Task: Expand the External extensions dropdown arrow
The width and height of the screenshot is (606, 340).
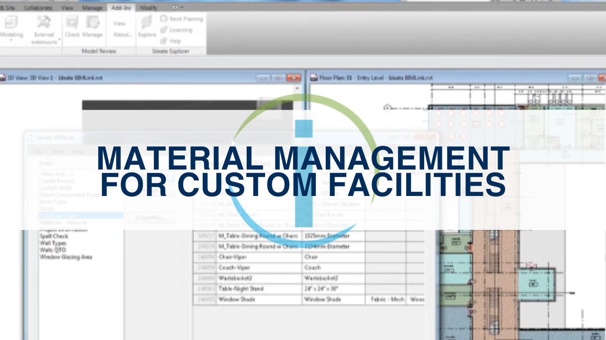Action: (60, 39)
